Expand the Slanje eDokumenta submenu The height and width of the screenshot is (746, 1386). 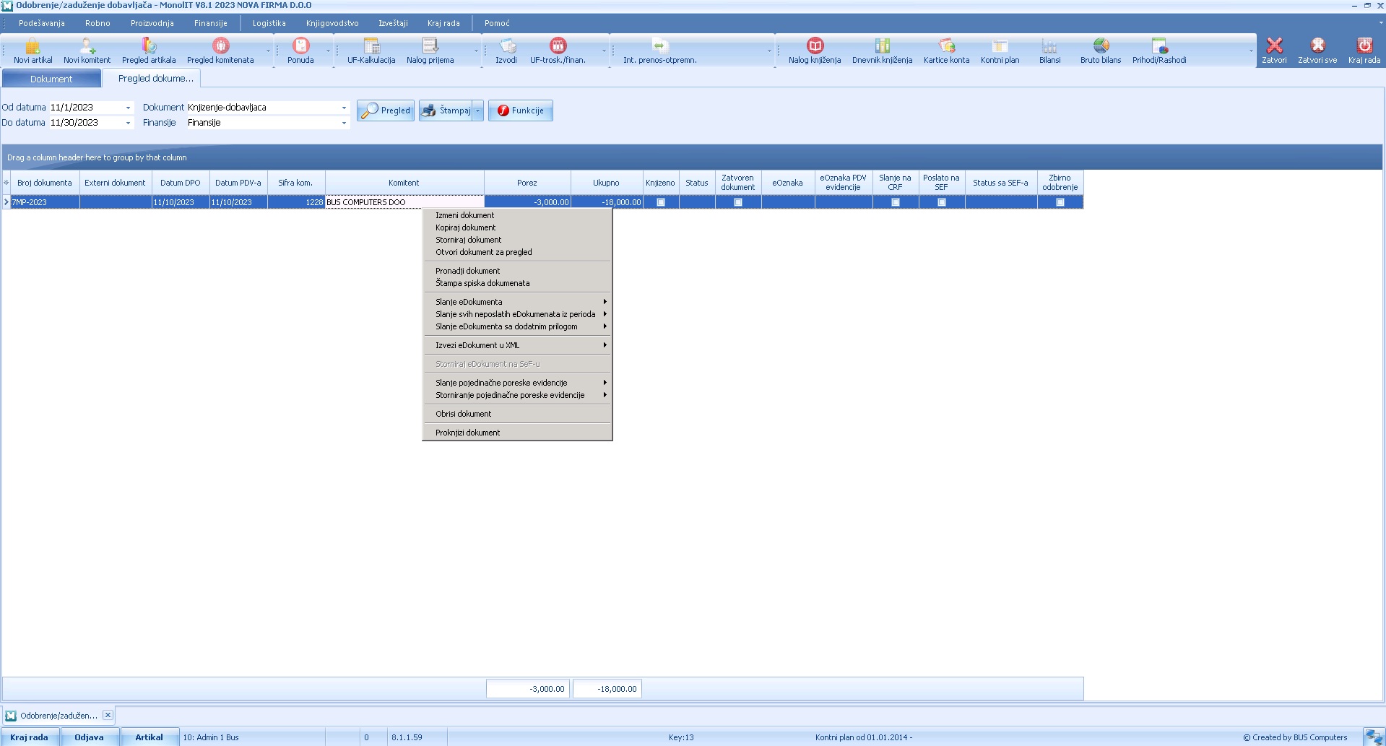point(517,302)
